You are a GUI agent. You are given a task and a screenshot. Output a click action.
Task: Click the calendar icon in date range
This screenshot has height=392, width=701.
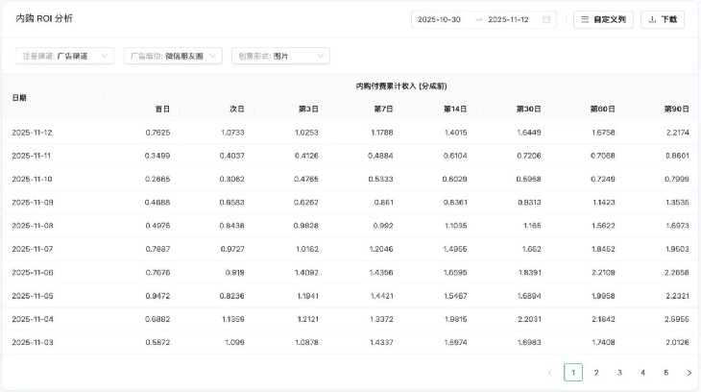(546, 19)
